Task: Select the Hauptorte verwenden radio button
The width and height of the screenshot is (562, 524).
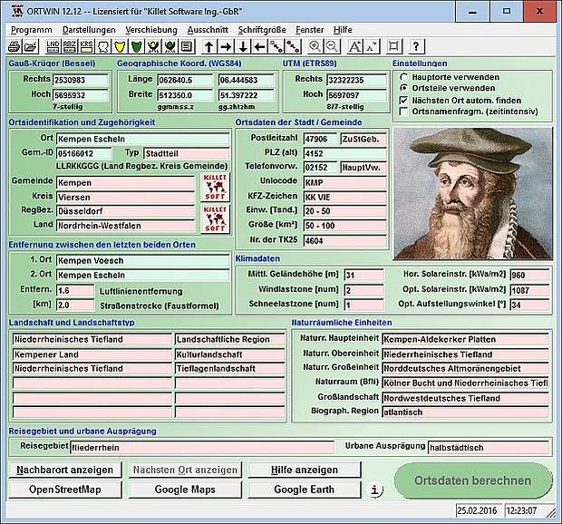Action: [404, 77]
